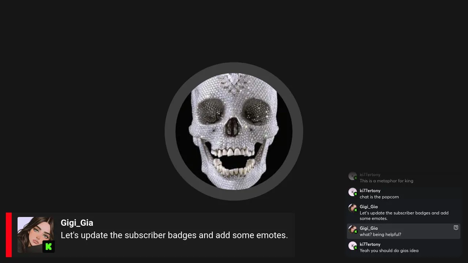Click the green Kick badge on the banner portrait

(x=49, y=247)
